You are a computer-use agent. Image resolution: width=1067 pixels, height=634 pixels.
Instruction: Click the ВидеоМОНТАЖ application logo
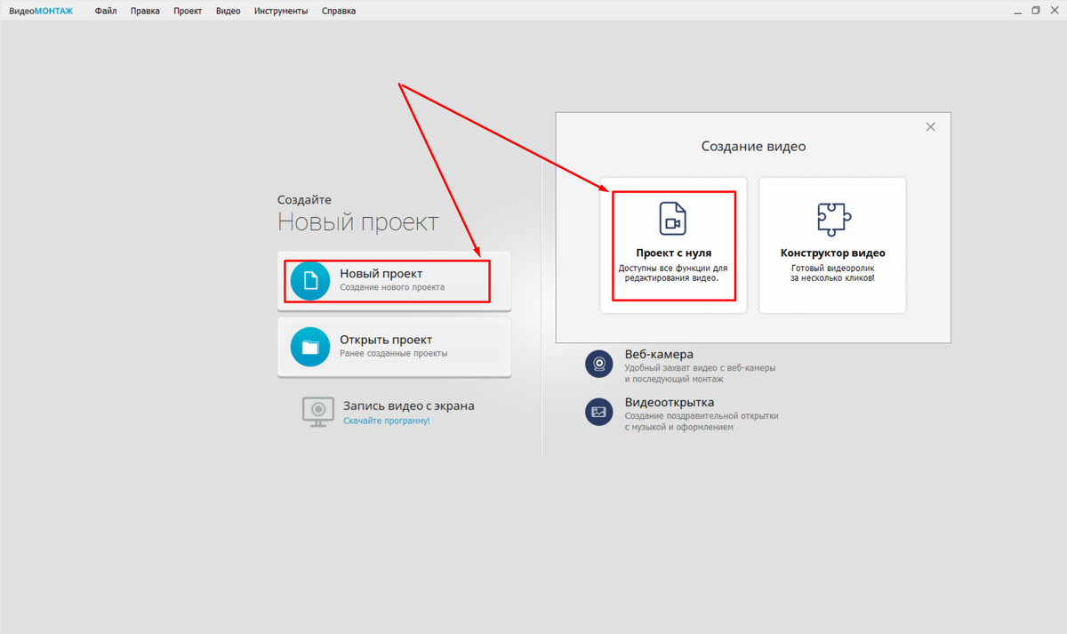pos(41,11)
